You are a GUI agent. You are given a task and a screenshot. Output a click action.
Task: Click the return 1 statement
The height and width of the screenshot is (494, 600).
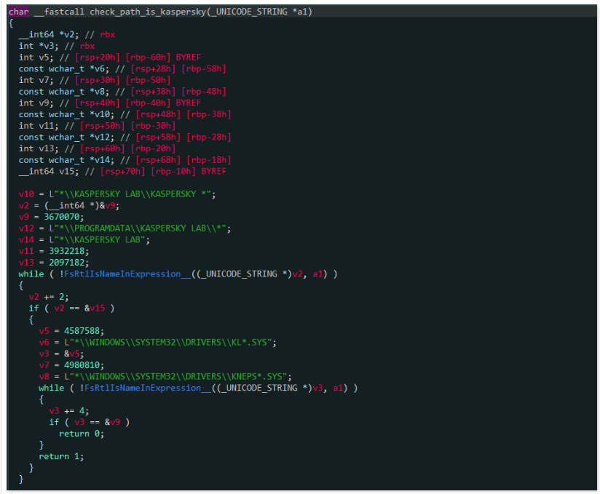point(61,456)
